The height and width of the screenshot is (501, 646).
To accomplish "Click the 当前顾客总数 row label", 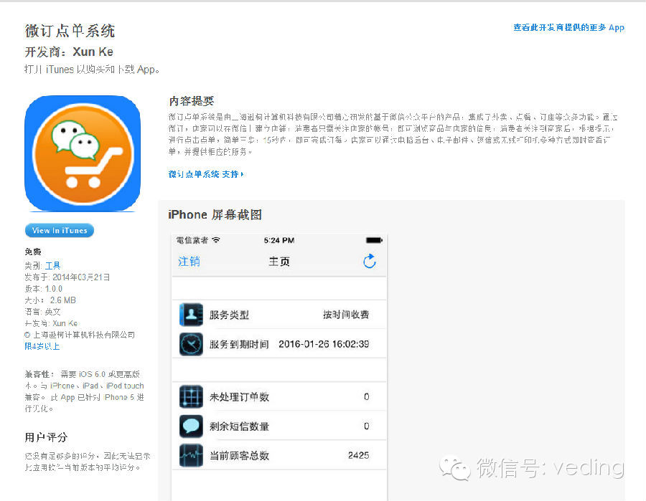I will 239,455.
